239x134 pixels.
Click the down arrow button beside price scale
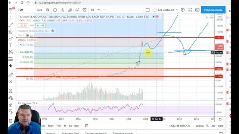click(x=207, y=17)
